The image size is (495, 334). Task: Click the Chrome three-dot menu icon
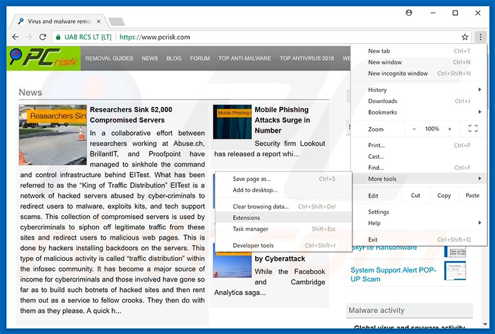(480, 37)
